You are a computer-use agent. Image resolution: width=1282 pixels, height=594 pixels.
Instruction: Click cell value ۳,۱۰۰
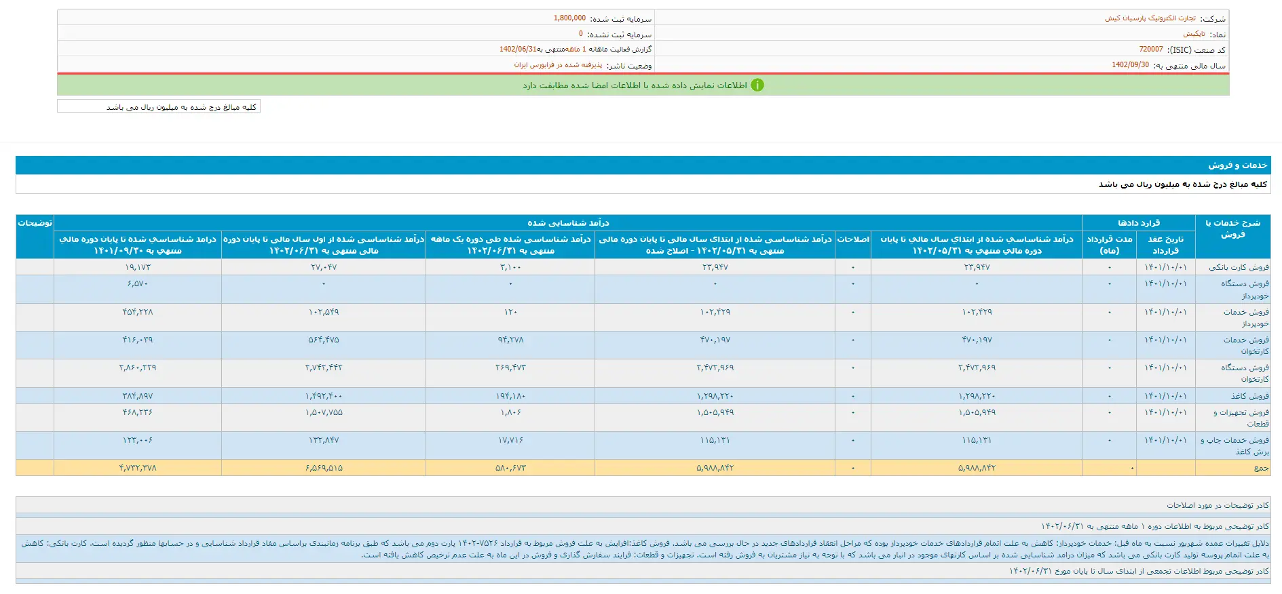click(510, 267)
